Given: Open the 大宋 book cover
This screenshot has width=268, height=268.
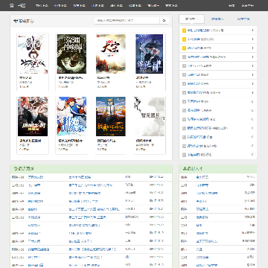Looking at the screenshot, I should 111,54.
